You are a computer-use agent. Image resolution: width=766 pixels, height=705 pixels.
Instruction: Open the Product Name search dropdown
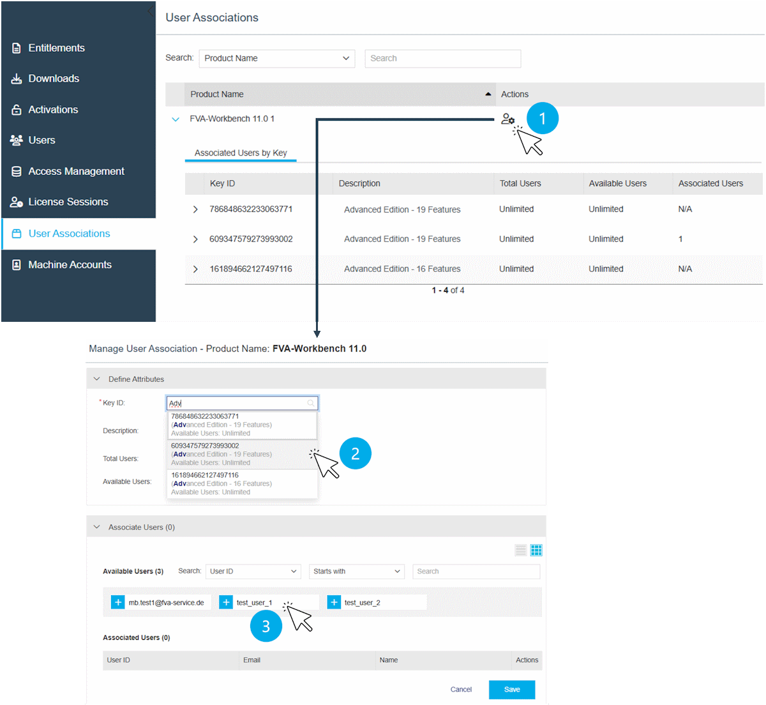[277, 58]
